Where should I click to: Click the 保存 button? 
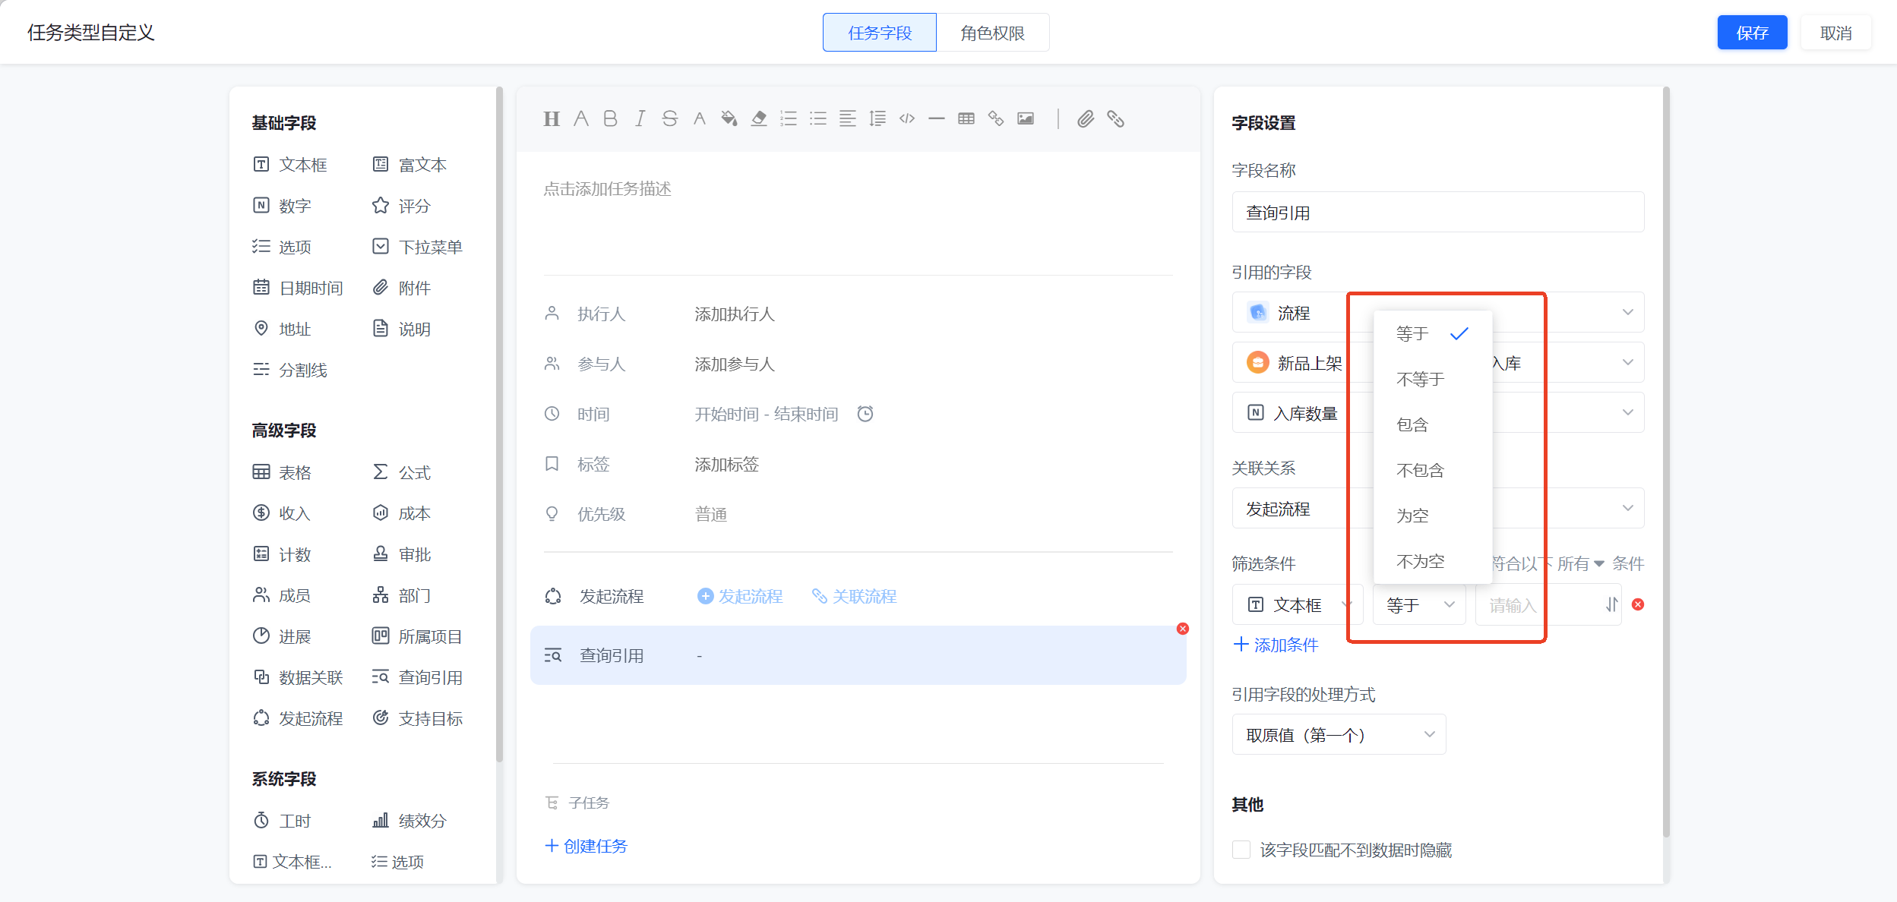[1752, 33]
